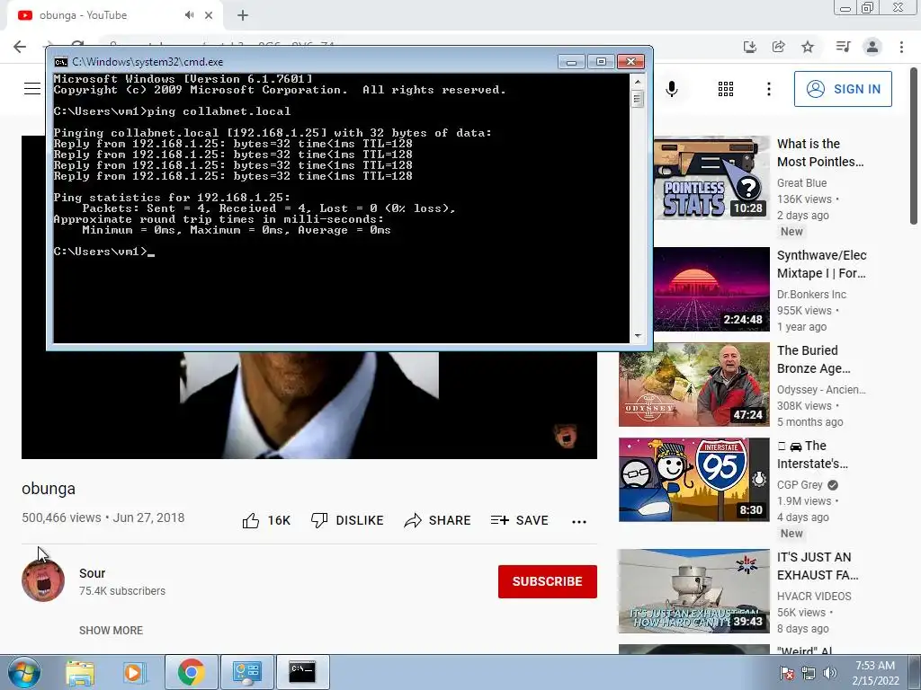Click the ping collabnet.local command line
The image size is (921, 690).
[172, 111]
